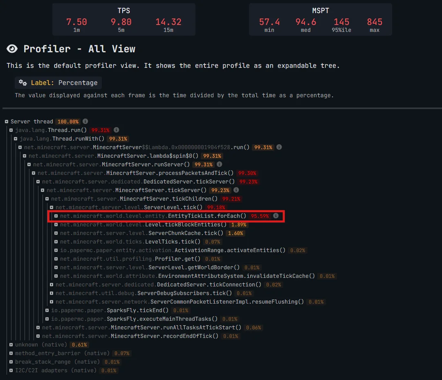Collapse DedicatedServer.tickServer() node
Image resolution: width=442 pixels, height=380 pixels.
coord(38,182)
